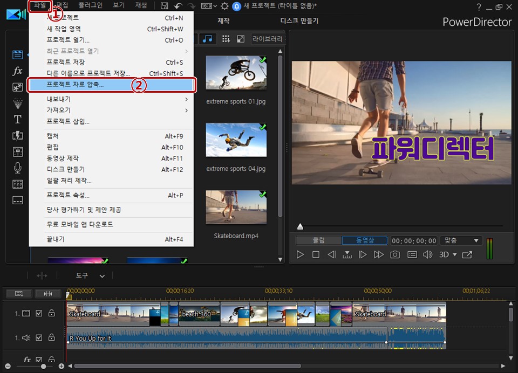Change library view grid icon
The image size is (518, 373).
(226, 39)
